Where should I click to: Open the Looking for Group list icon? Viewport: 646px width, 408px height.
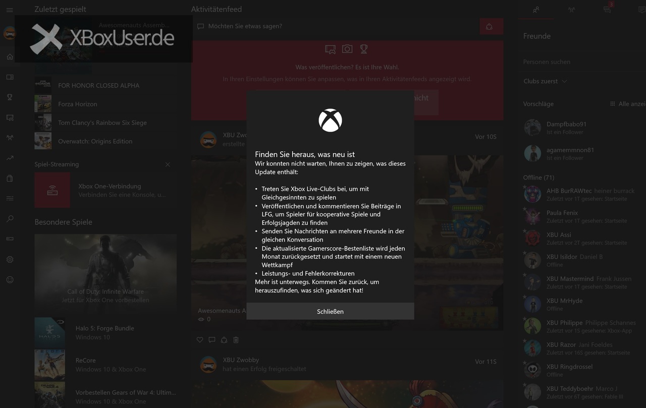coord(10,198)
